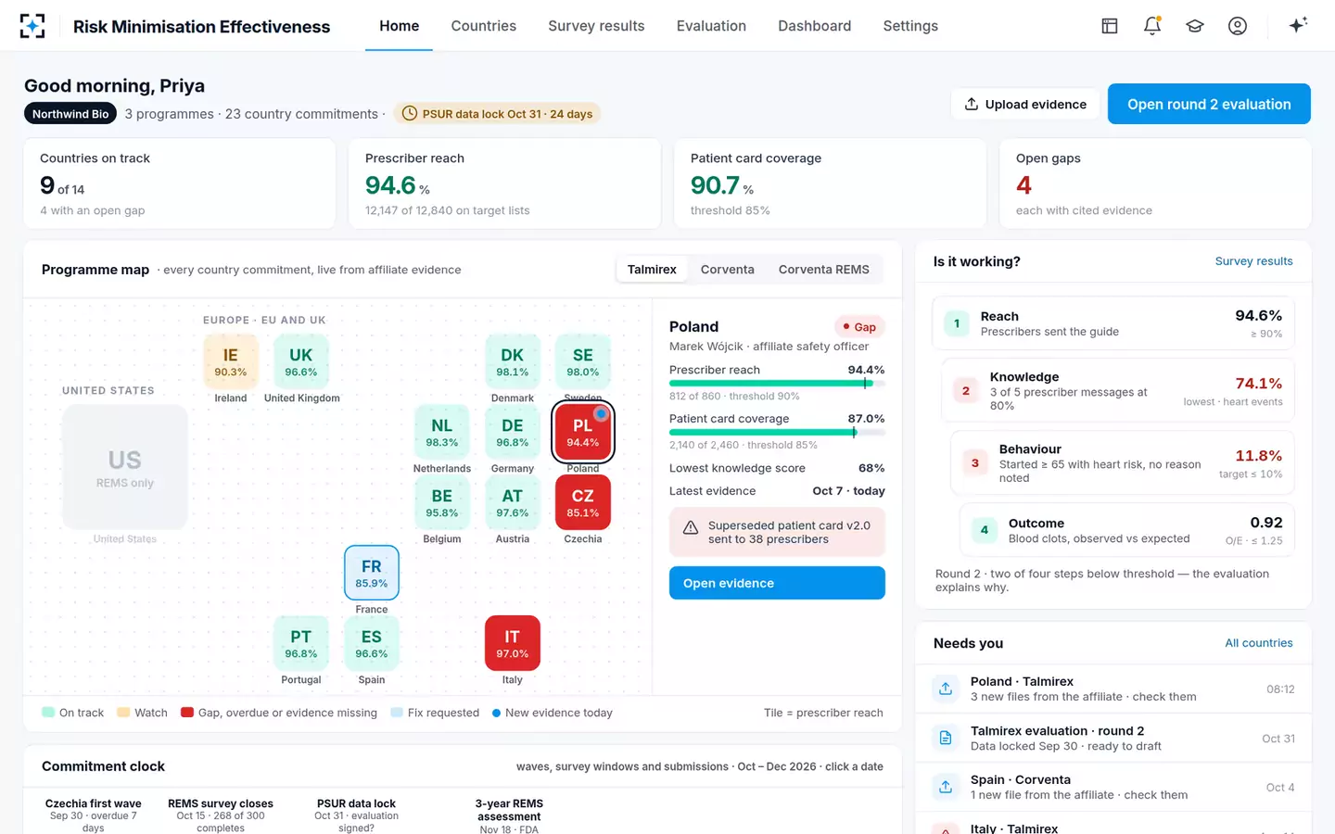The width and height of the screenshot is (1335, 834).
Task: Click the clock icon in PSUR data lock pill
Action: point(409,114)
